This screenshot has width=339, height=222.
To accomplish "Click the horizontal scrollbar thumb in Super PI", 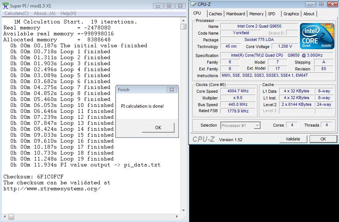I will coord(11,216).
